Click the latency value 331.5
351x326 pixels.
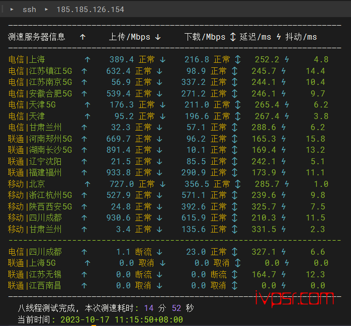(x=264, y=229)
